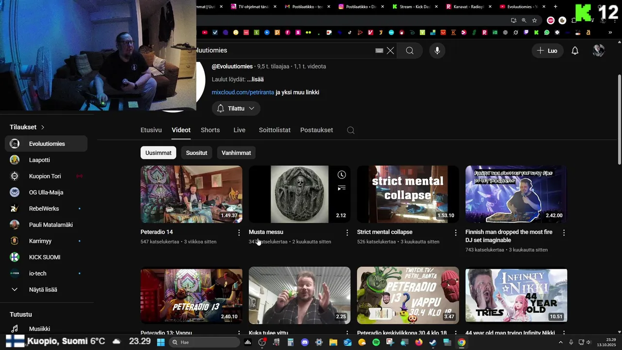This screenshot has width=622, height=350.
Task: Open the Musta messu video thumbnail
Action: click(x=300, y=194)
